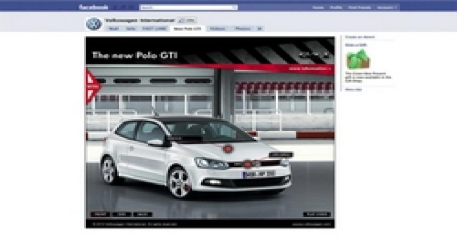Click the Volkswagen logo profile picture

coord(94,24)
